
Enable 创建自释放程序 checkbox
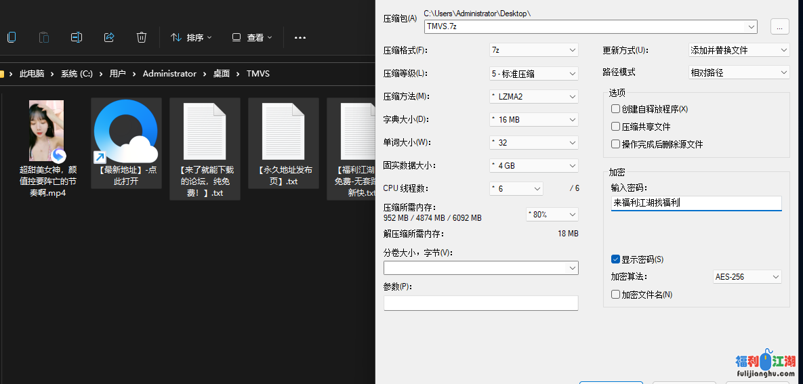pyautogui.click(x=615, y=109)
